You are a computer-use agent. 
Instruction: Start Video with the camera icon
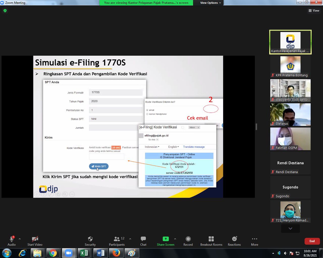[35, 239]
